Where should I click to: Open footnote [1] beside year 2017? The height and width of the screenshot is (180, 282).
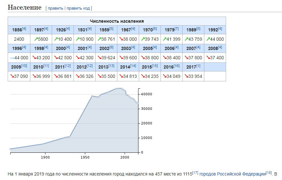(198, 66)
